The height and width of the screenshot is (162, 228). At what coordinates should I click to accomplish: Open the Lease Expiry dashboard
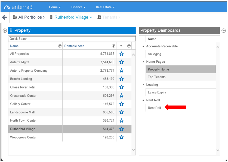pos(181,92)
